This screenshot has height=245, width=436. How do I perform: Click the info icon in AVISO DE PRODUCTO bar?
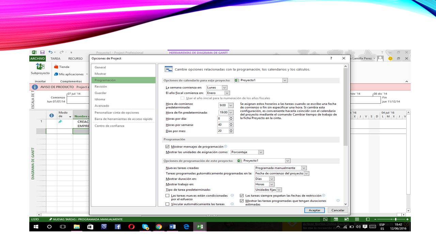click(x=35, y=87)
